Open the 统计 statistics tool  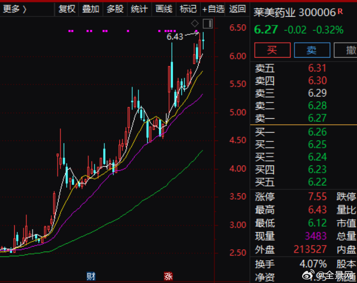tap(139, 9)
